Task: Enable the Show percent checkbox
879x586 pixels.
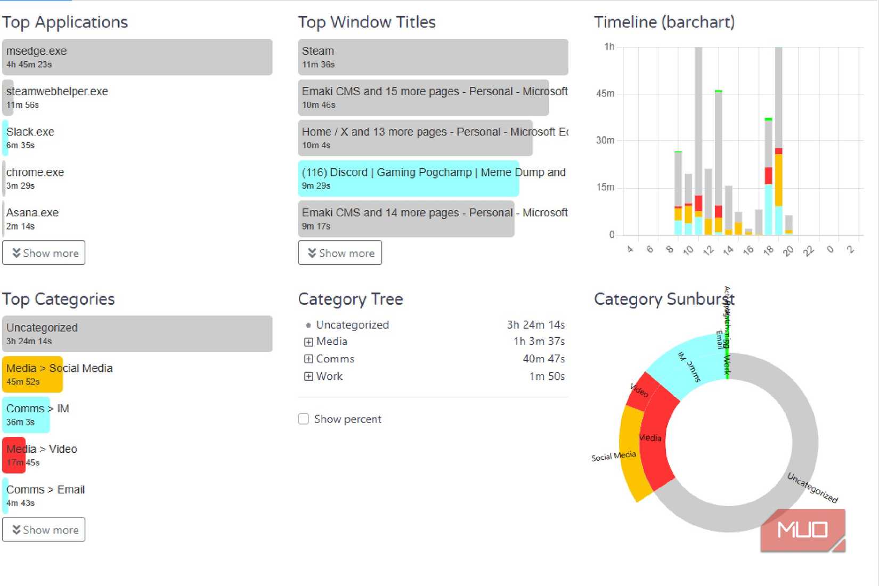Action: tap(303, 419)
